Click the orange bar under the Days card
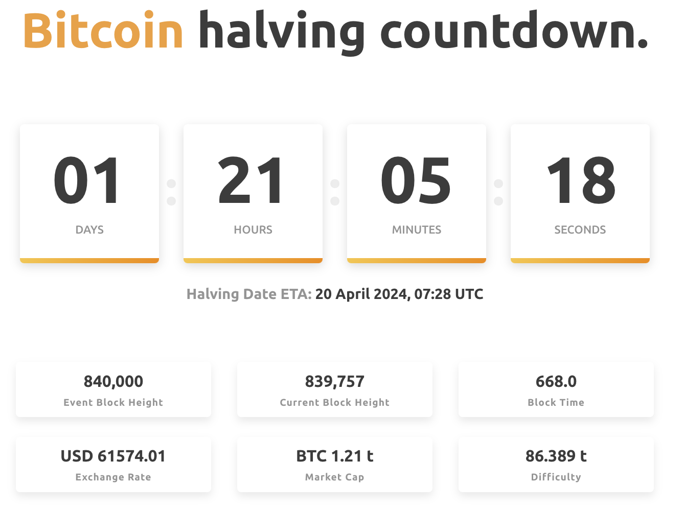 click(89, 261)
